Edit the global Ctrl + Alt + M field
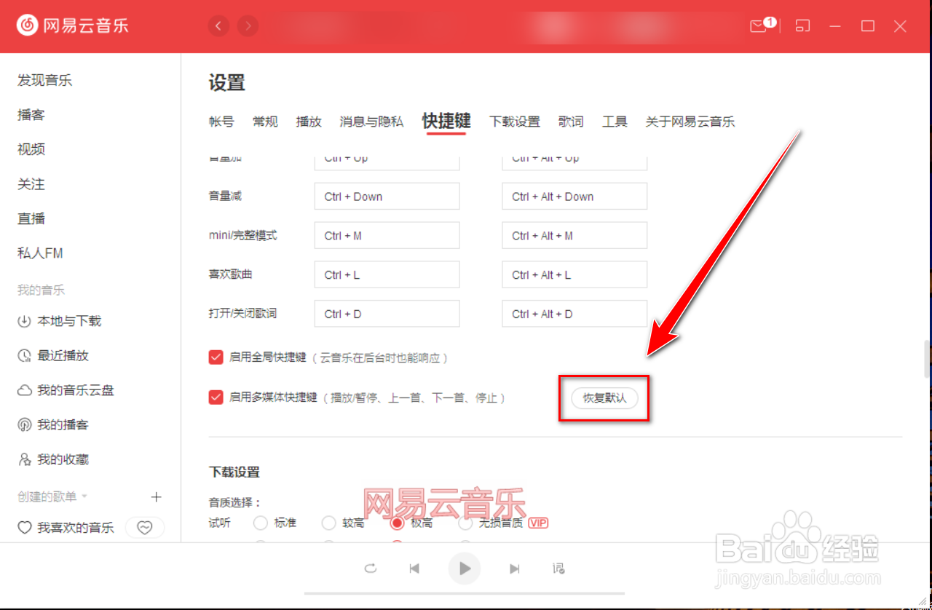This screenshot has width=932, height=610. [x=574, y=236]
